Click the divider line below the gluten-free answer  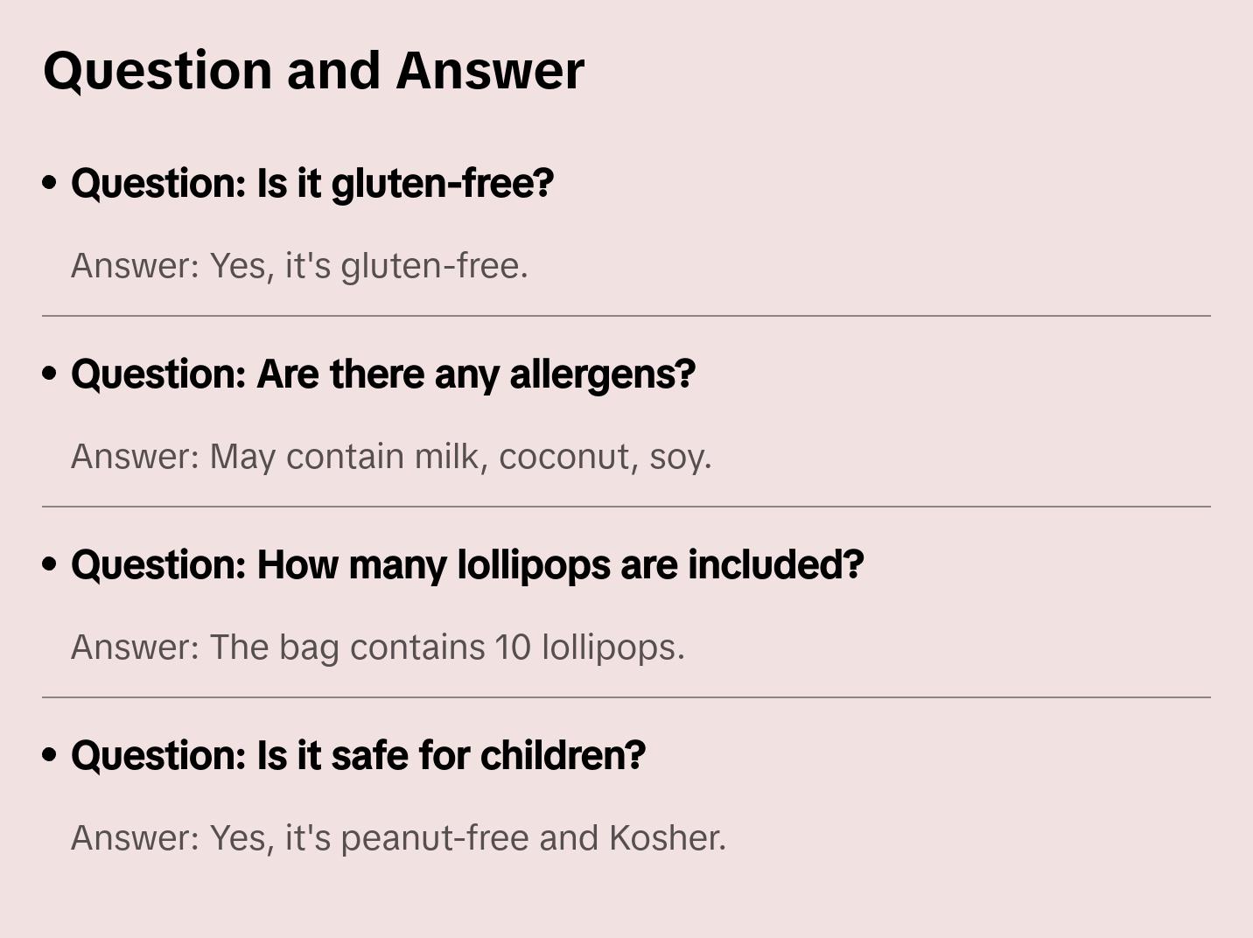626,316
